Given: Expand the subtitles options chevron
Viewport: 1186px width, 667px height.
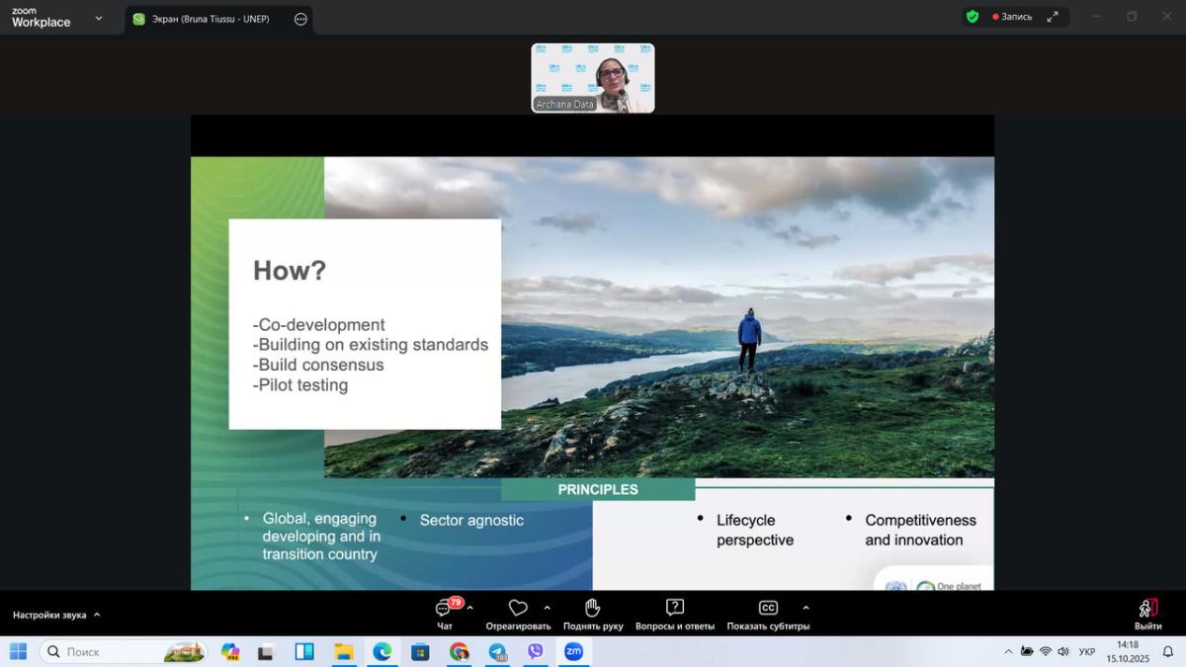Looking at the screenshot, I should pos(805,608).
